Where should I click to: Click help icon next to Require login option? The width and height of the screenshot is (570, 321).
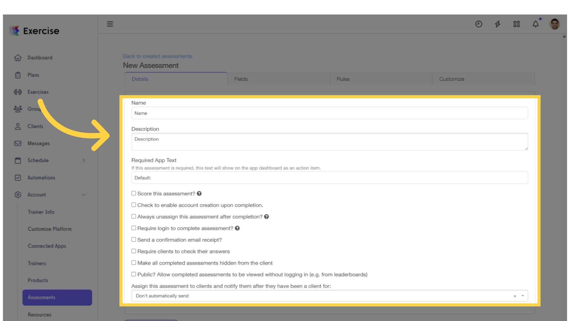237,228
